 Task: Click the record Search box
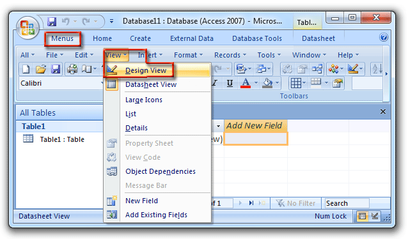click(347, 203)
